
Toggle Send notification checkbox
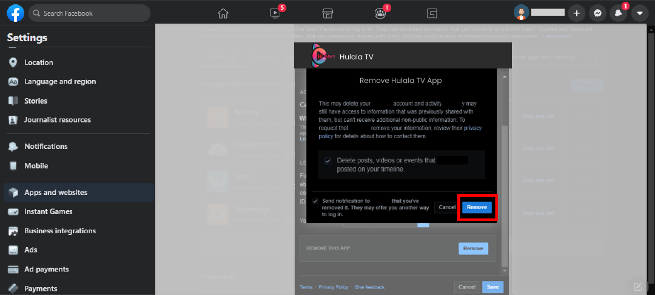[x=315, y=201]
